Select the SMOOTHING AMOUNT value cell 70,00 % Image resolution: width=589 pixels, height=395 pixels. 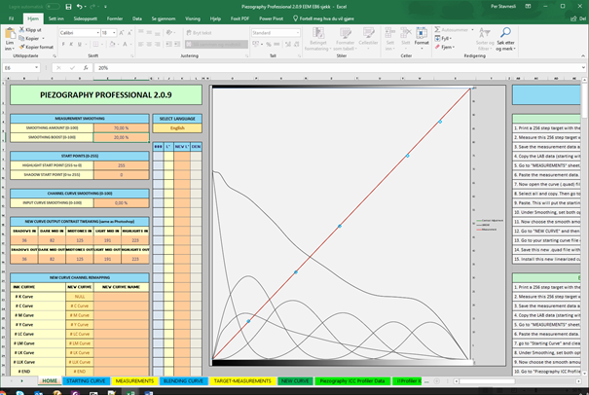coord(121,127)
